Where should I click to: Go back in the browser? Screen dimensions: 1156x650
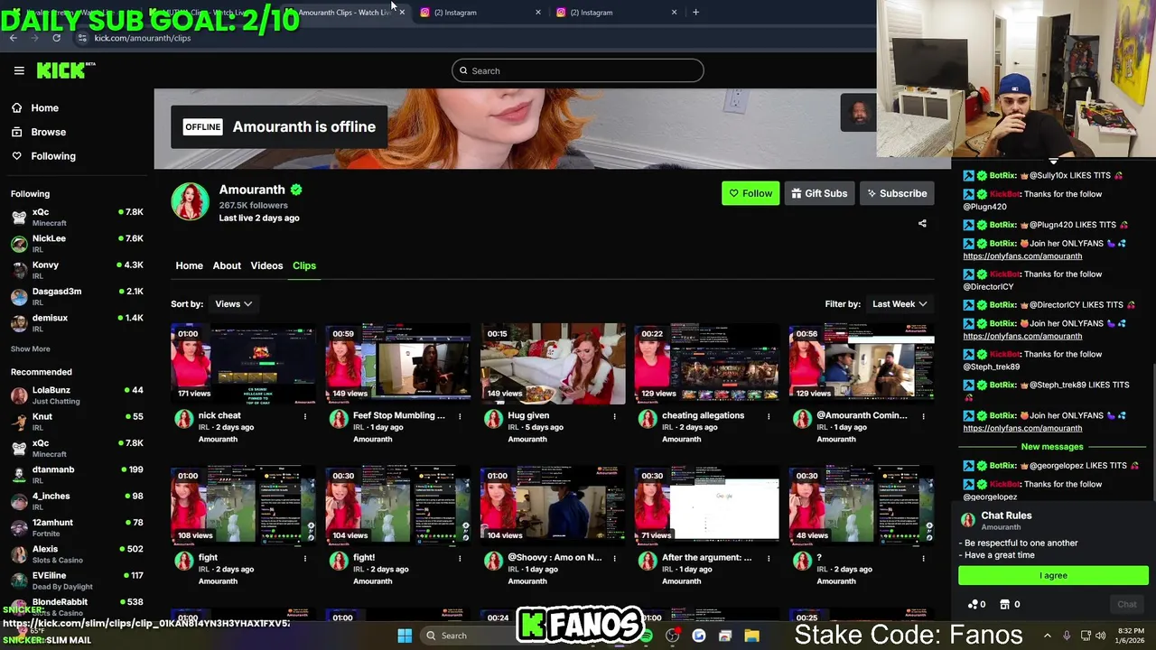click(x=13, y=38)
